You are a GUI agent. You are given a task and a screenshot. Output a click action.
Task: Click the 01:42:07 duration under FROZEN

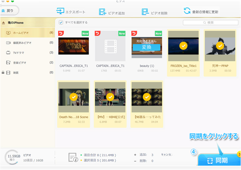191,71
